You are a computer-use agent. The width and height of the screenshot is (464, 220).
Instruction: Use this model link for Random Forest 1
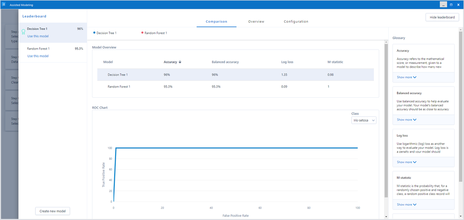click(x=38, y=56)
